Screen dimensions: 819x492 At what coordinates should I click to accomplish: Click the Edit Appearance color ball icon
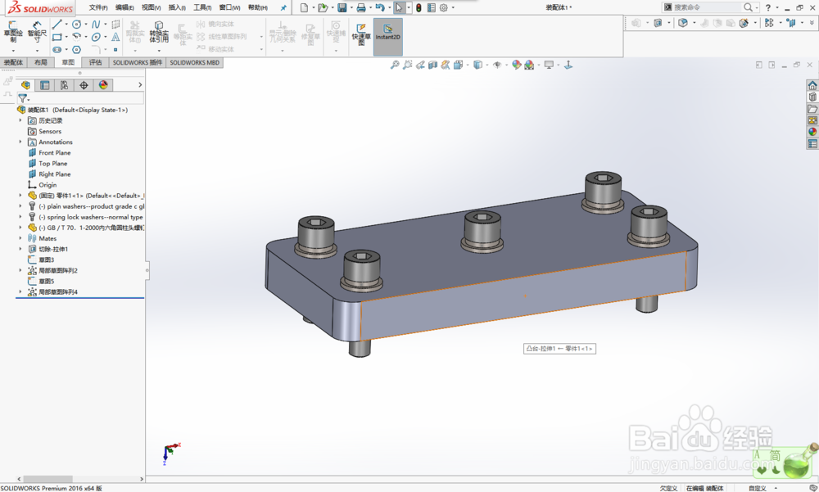coord(517,65)
